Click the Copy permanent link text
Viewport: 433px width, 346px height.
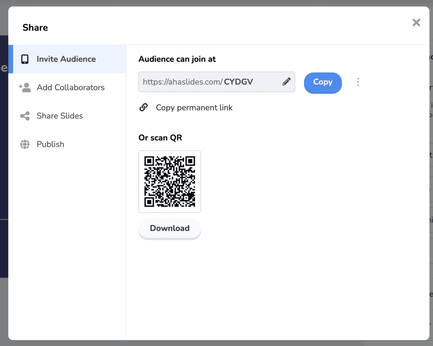click(x=194, y=107)
